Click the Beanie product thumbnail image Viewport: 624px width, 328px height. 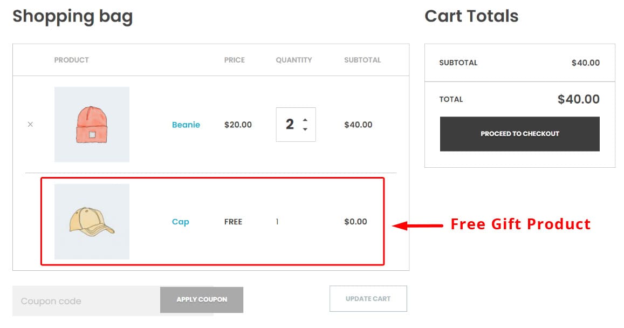[x=91, y=125]
